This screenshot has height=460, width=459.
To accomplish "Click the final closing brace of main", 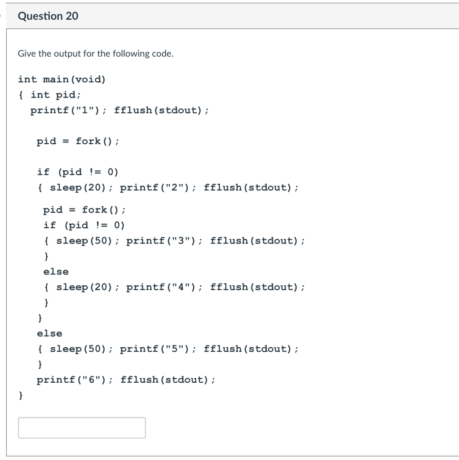I will click(21, 395).
